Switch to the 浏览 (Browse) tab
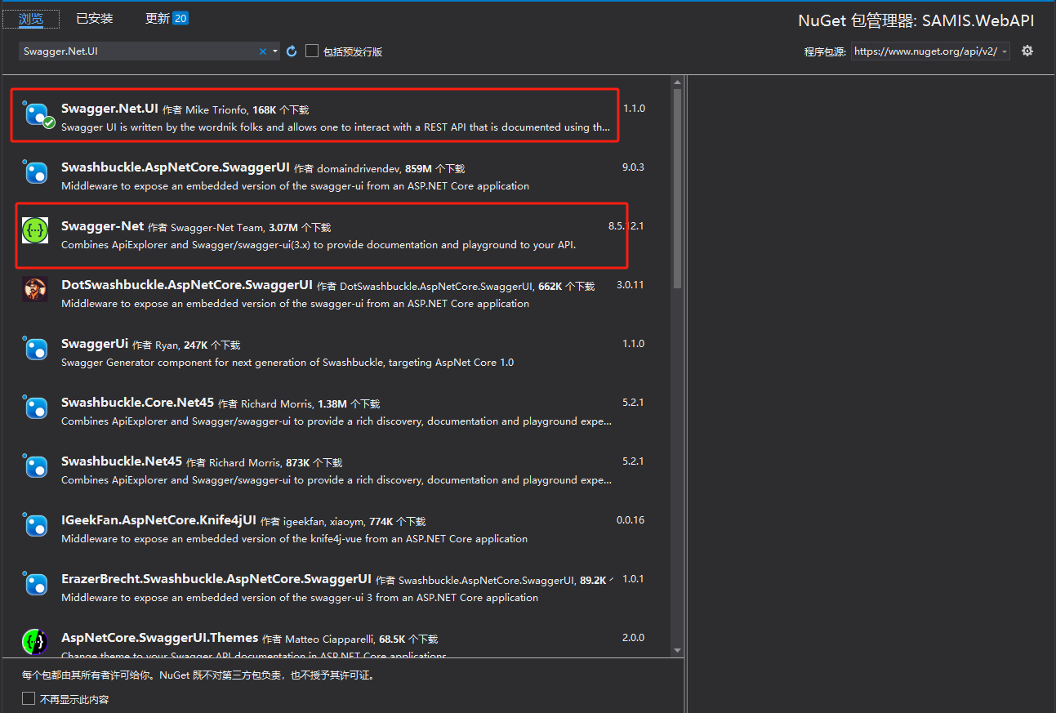This screenshot has width=1056, height=713. (x=30, y=18)
